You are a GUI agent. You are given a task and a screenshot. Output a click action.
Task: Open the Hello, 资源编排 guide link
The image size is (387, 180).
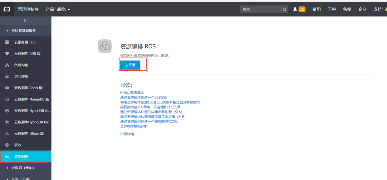point(132,93)
